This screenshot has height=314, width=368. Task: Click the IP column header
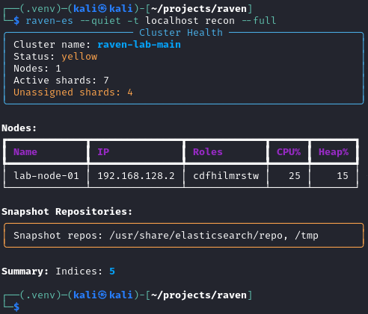103,152
